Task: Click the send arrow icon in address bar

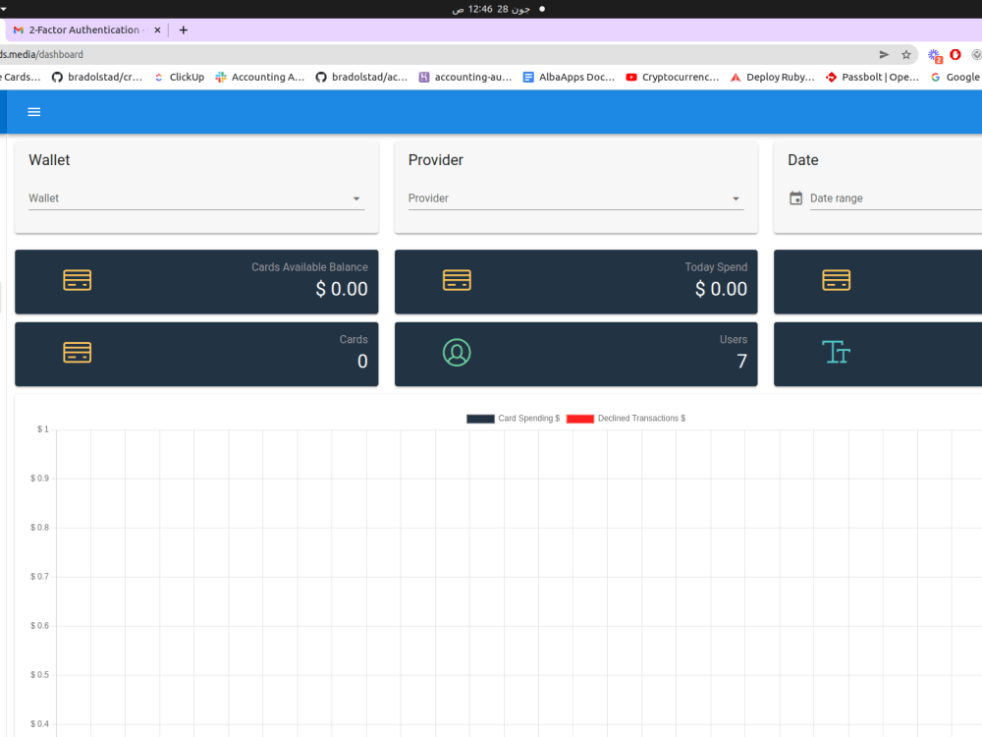Action: point(884,54)
